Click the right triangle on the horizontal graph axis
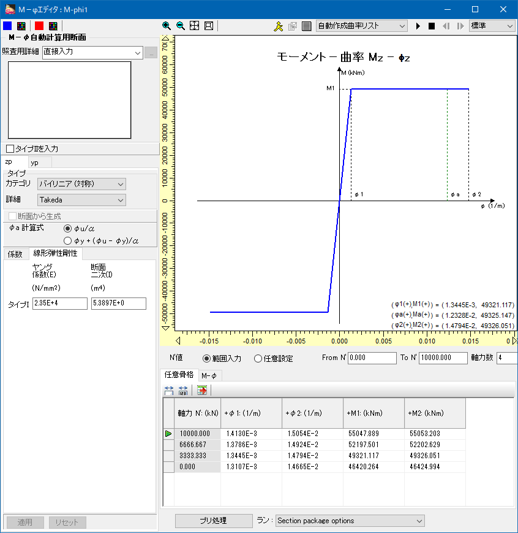This screenshot has height=533, width=518. pos(514,340)
